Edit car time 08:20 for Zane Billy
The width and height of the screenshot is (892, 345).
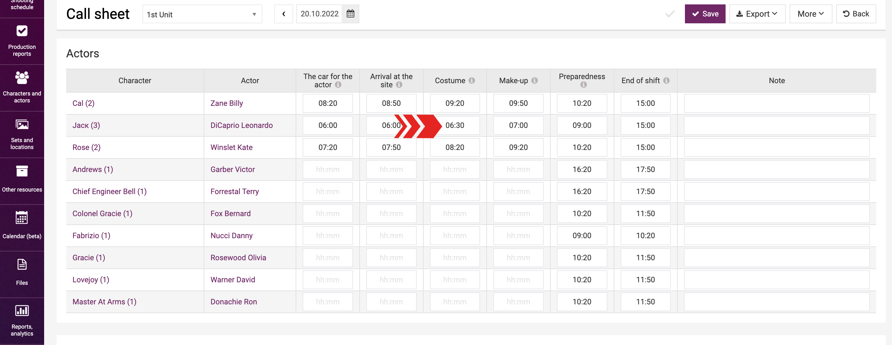click(x=327, y=103)
